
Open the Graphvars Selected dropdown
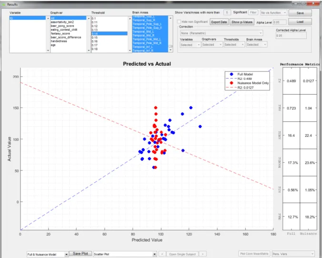[212, 45]
